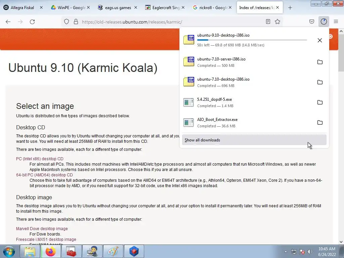Close the Eaglercraft tab
Image resolution: width=344 pixels, height=258 pixels.
tap(183, 7)
